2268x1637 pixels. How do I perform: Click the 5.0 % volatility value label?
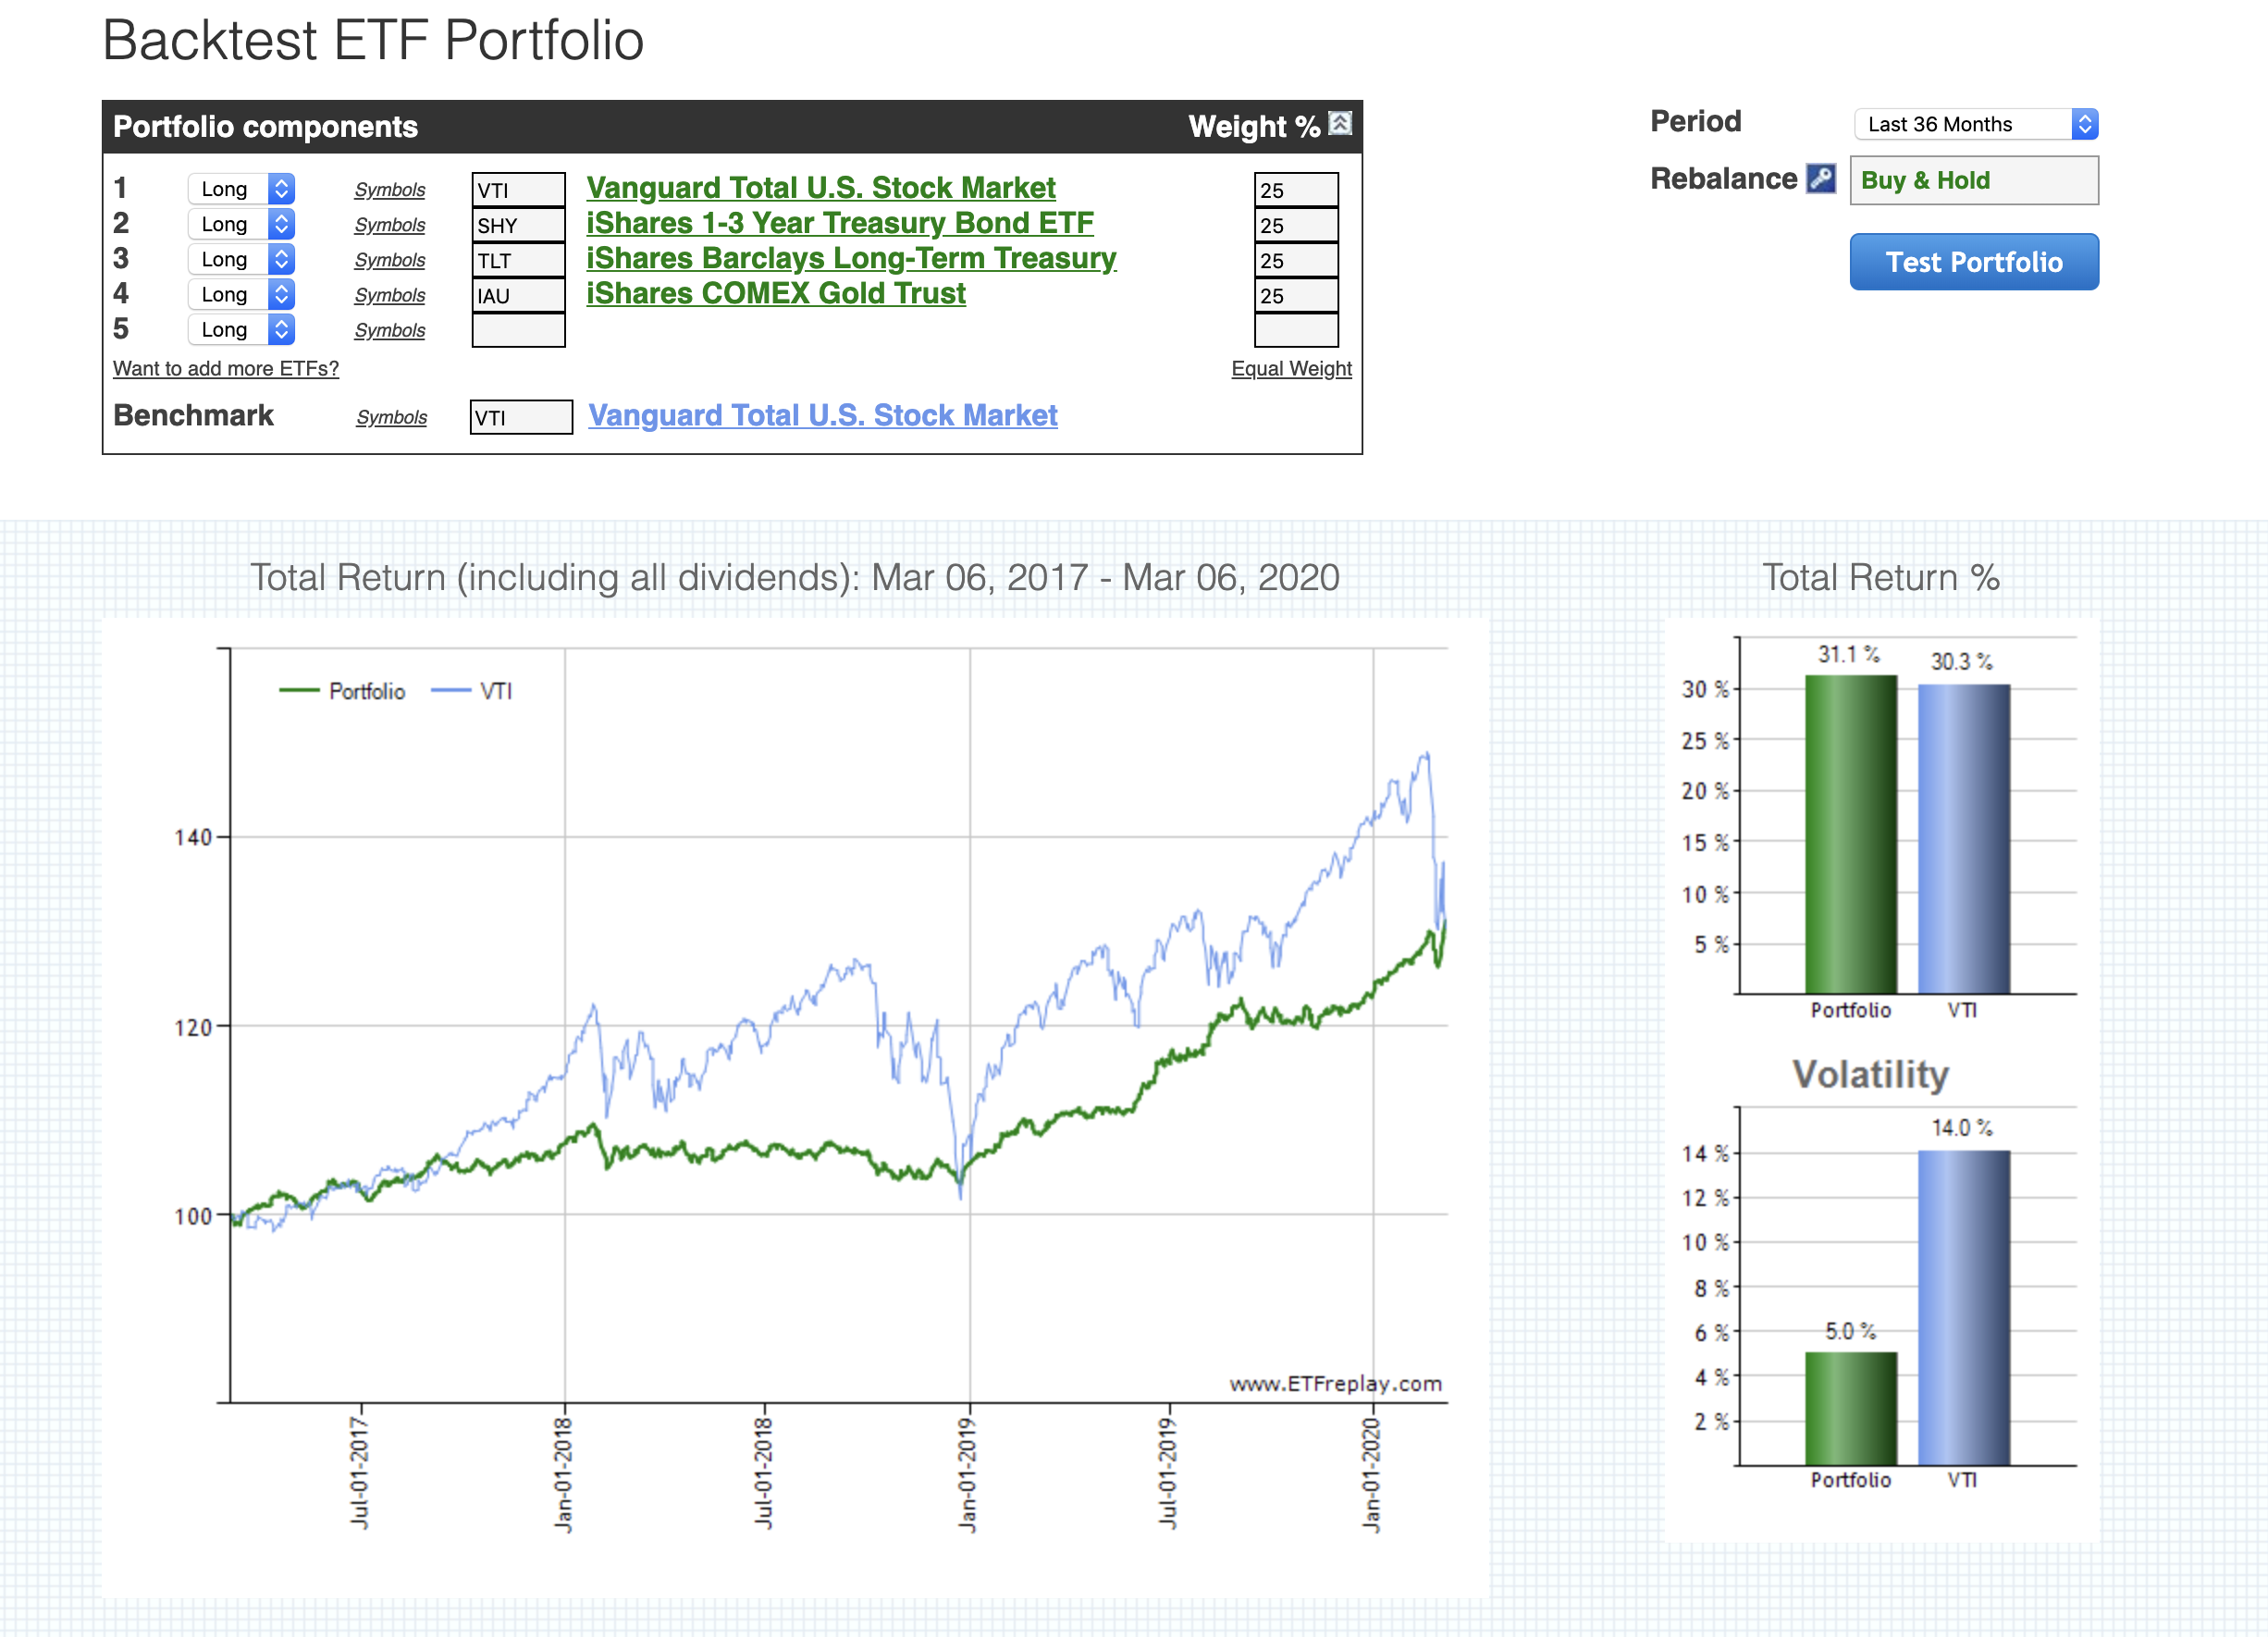(x=1850, y=1331)
